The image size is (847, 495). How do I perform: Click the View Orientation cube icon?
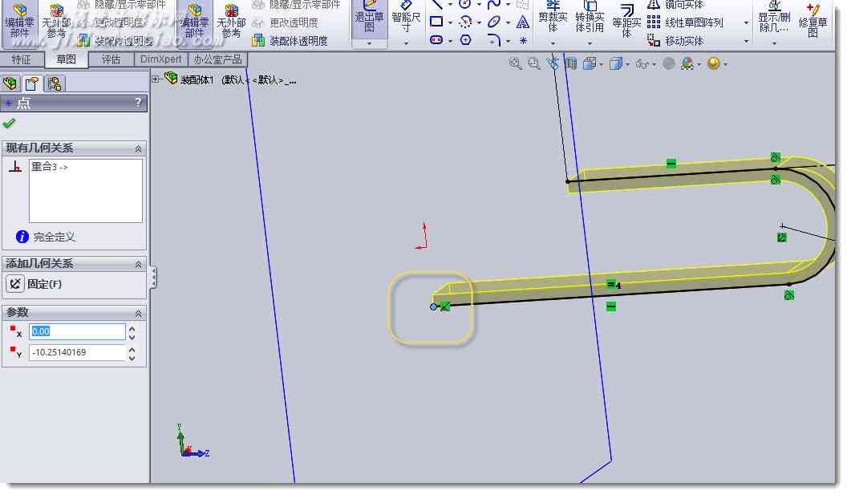590,63
